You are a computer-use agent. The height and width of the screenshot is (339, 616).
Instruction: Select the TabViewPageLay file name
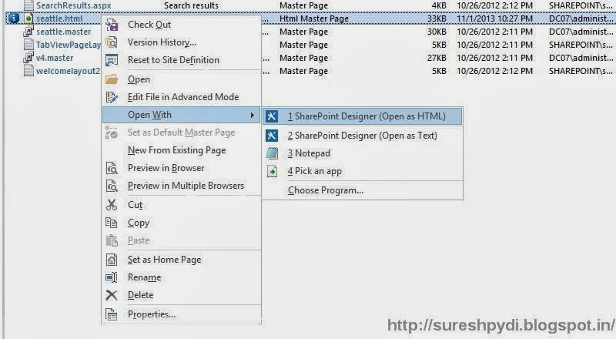69,45
